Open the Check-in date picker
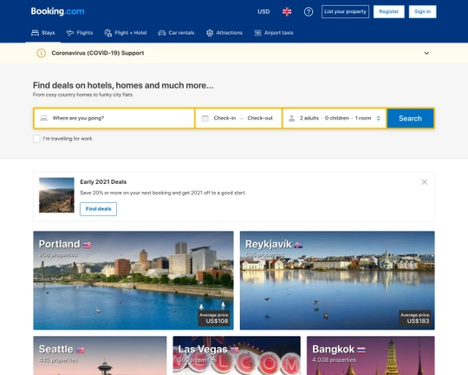 click(224, 118)
